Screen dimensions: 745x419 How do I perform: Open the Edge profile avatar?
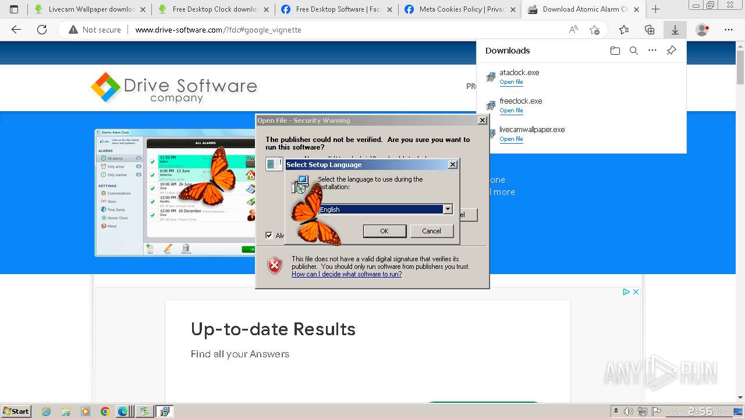(x=703, y=30)
